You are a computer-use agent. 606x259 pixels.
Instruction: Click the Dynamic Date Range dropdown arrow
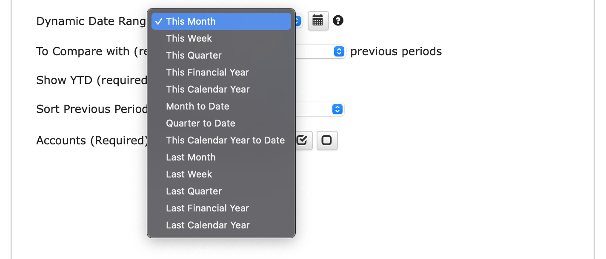tap(298, 21)
